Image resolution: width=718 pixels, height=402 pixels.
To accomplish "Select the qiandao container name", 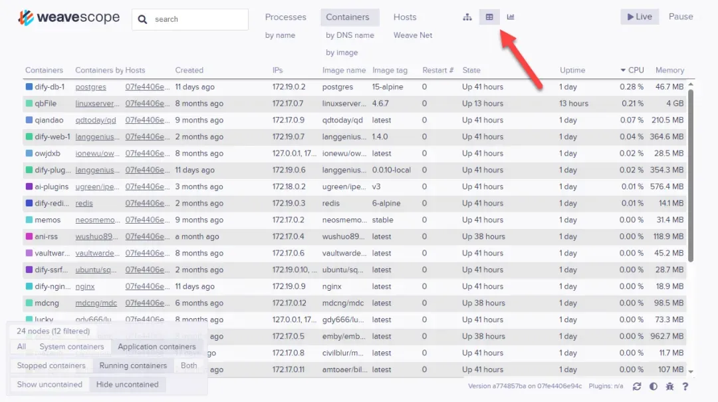I will point(49,120).
